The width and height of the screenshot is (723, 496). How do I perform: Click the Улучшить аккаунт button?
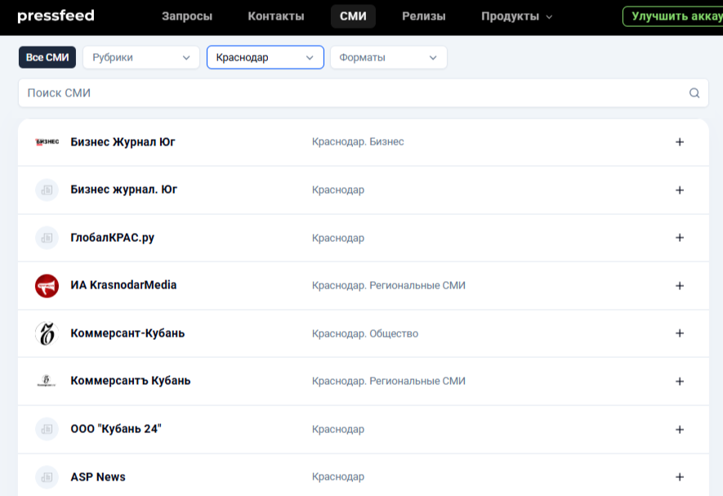pyautogui.click(x=673, y=16)
